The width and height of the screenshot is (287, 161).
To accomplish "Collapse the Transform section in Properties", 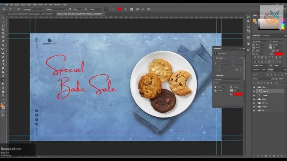I will (214, 58).
